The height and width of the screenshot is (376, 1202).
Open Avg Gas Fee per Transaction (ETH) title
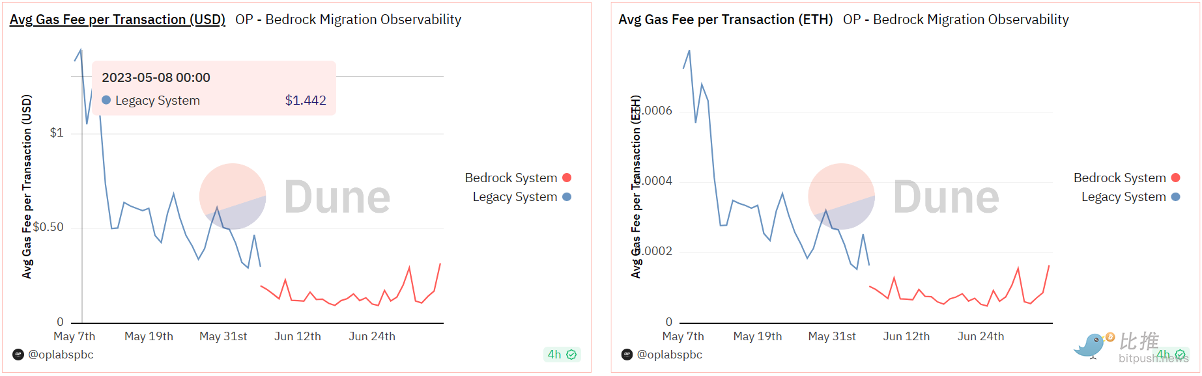725,20
